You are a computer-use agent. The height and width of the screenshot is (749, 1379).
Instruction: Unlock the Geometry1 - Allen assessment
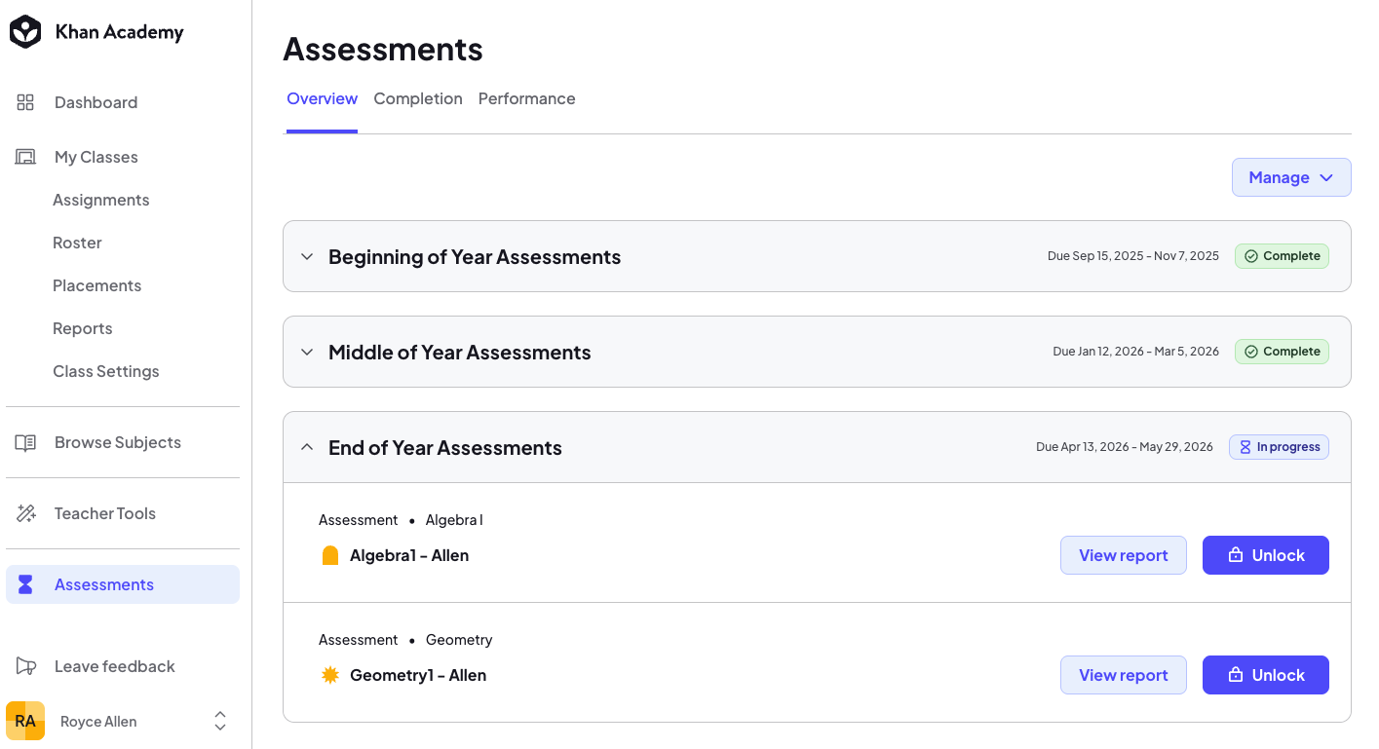click(1266, 675)
